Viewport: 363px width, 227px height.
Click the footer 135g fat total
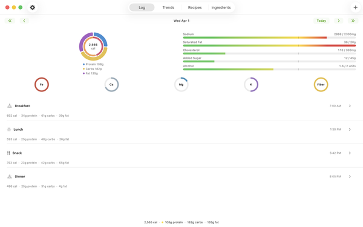tap(213, 222)
